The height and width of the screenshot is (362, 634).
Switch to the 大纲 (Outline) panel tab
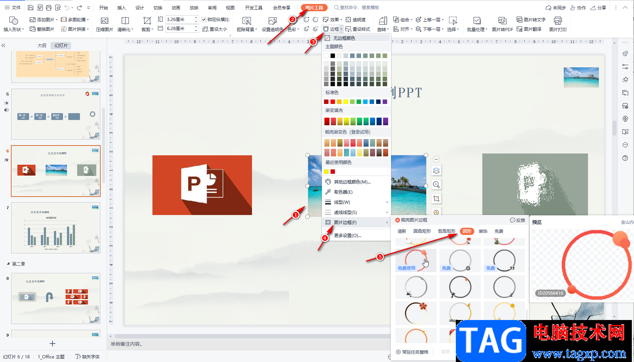[42, 46]
